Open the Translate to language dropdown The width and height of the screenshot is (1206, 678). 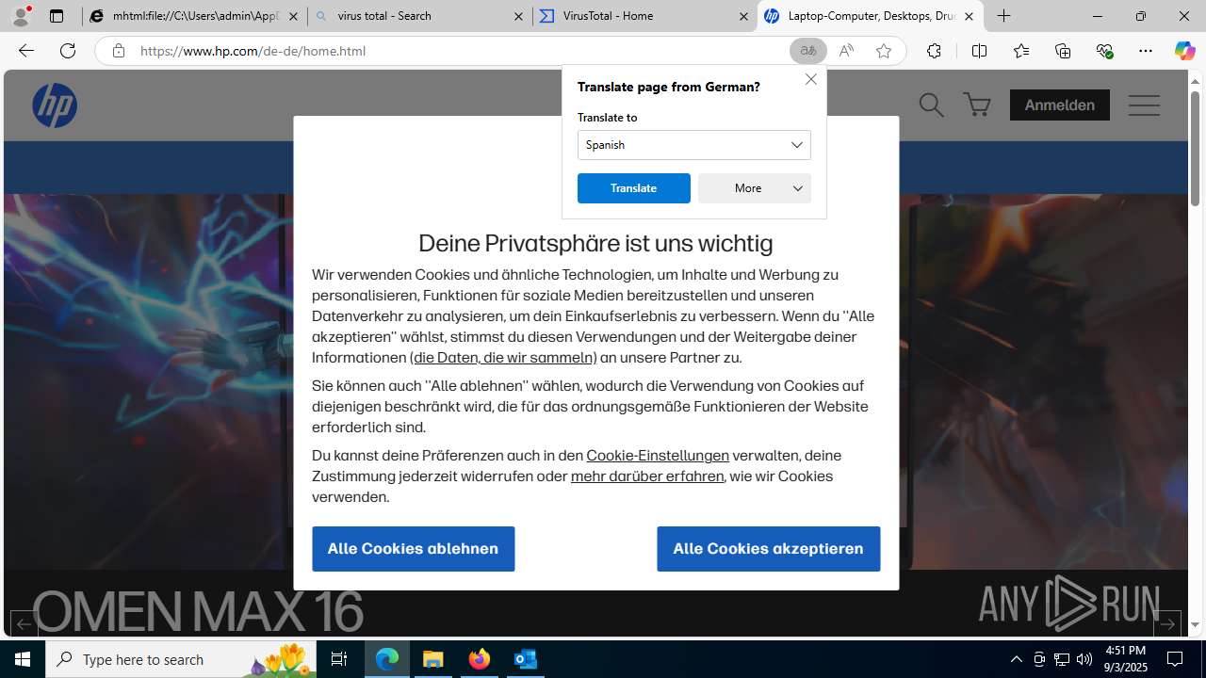[693, 145]
